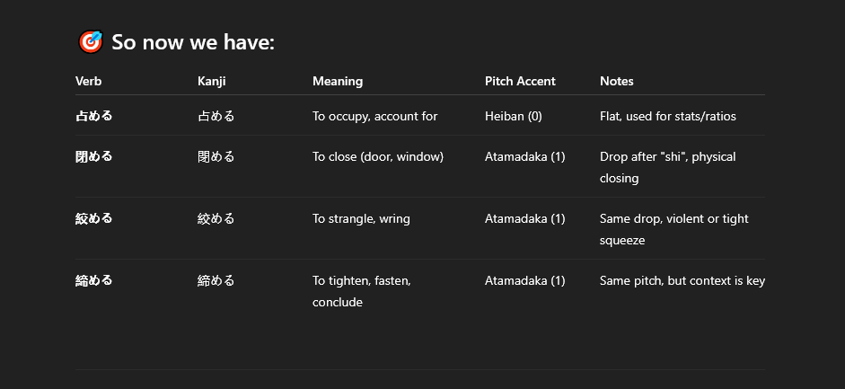Click 'Same pitch, but context is key' note
The image size is (845, 389).
pyautogui.click(x=682, y=280)
